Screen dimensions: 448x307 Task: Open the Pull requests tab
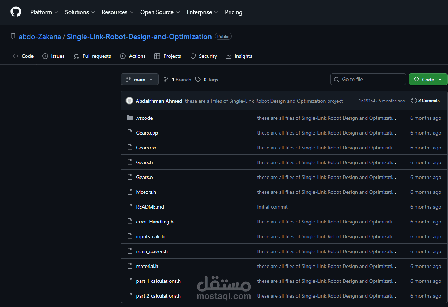tap(92, 56)
